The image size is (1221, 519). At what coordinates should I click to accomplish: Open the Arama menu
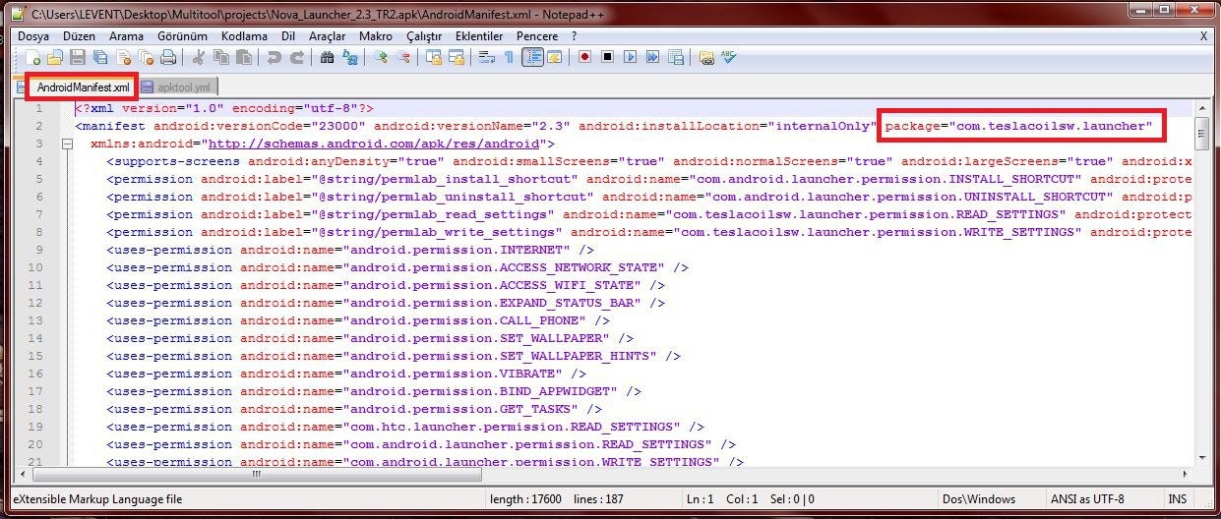126,36
